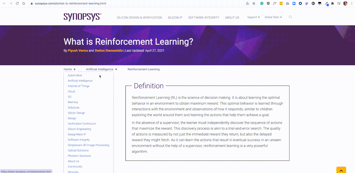Reload the page with the refresh icon
355x173 pixels.
point(17,3)
